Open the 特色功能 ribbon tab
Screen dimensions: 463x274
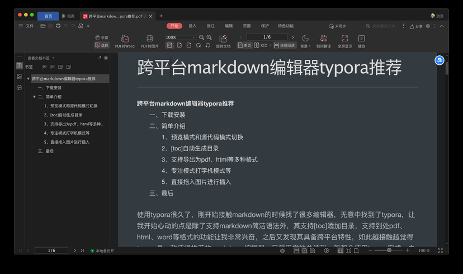[x=286, y=26]
